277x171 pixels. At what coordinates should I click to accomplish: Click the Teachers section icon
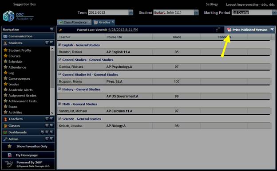point(5,119)
